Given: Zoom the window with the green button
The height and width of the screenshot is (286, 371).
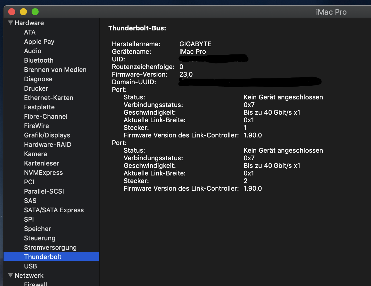Looking at the screenshot, I should click(x=35, y=12).
